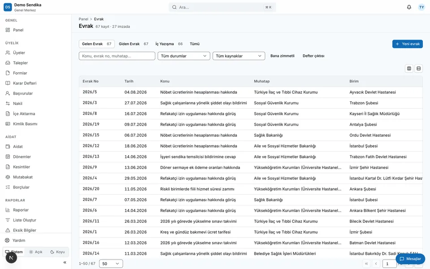The width and height of the screenshot is (430, 269).
Task: Create a new document with Yeni evrak
Action: click(x=408, y=43)
